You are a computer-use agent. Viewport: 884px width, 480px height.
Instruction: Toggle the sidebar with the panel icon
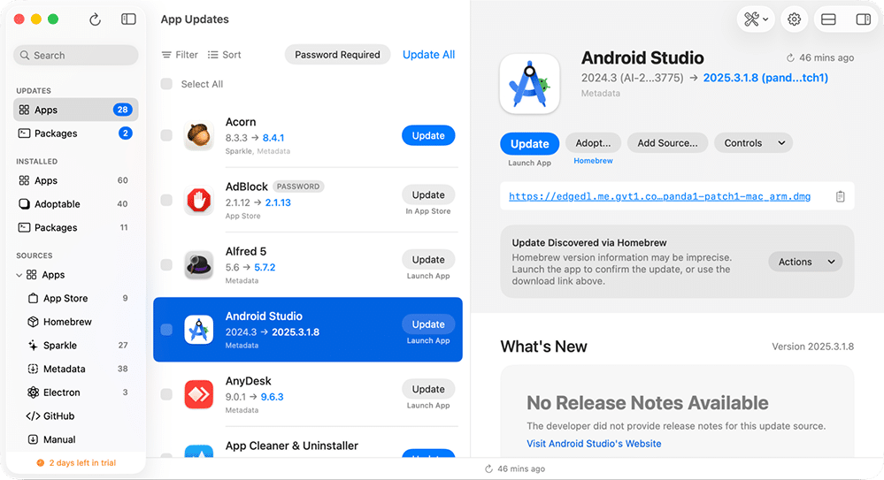tap(128, 19)
